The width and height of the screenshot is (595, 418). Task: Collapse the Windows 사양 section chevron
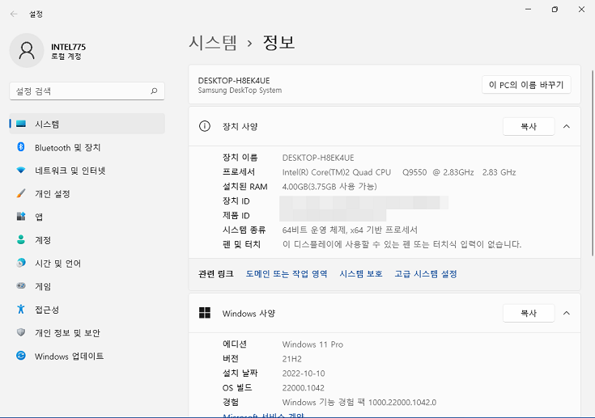point(567,313)
